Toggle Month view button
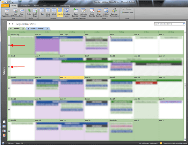188x145 pixels. (x=60, y=12)
